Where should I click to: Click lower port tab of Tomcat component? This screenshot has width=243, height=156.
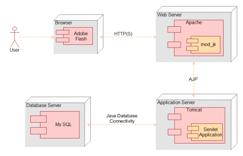pyautogui.click(x=174, y=132)
